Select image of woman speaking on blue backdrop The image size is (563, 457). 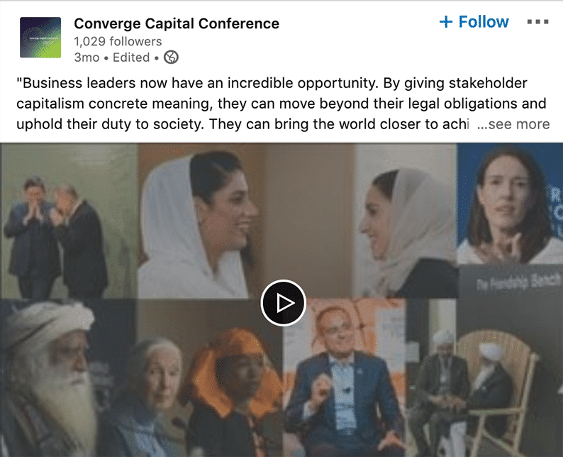click(510, 204)
